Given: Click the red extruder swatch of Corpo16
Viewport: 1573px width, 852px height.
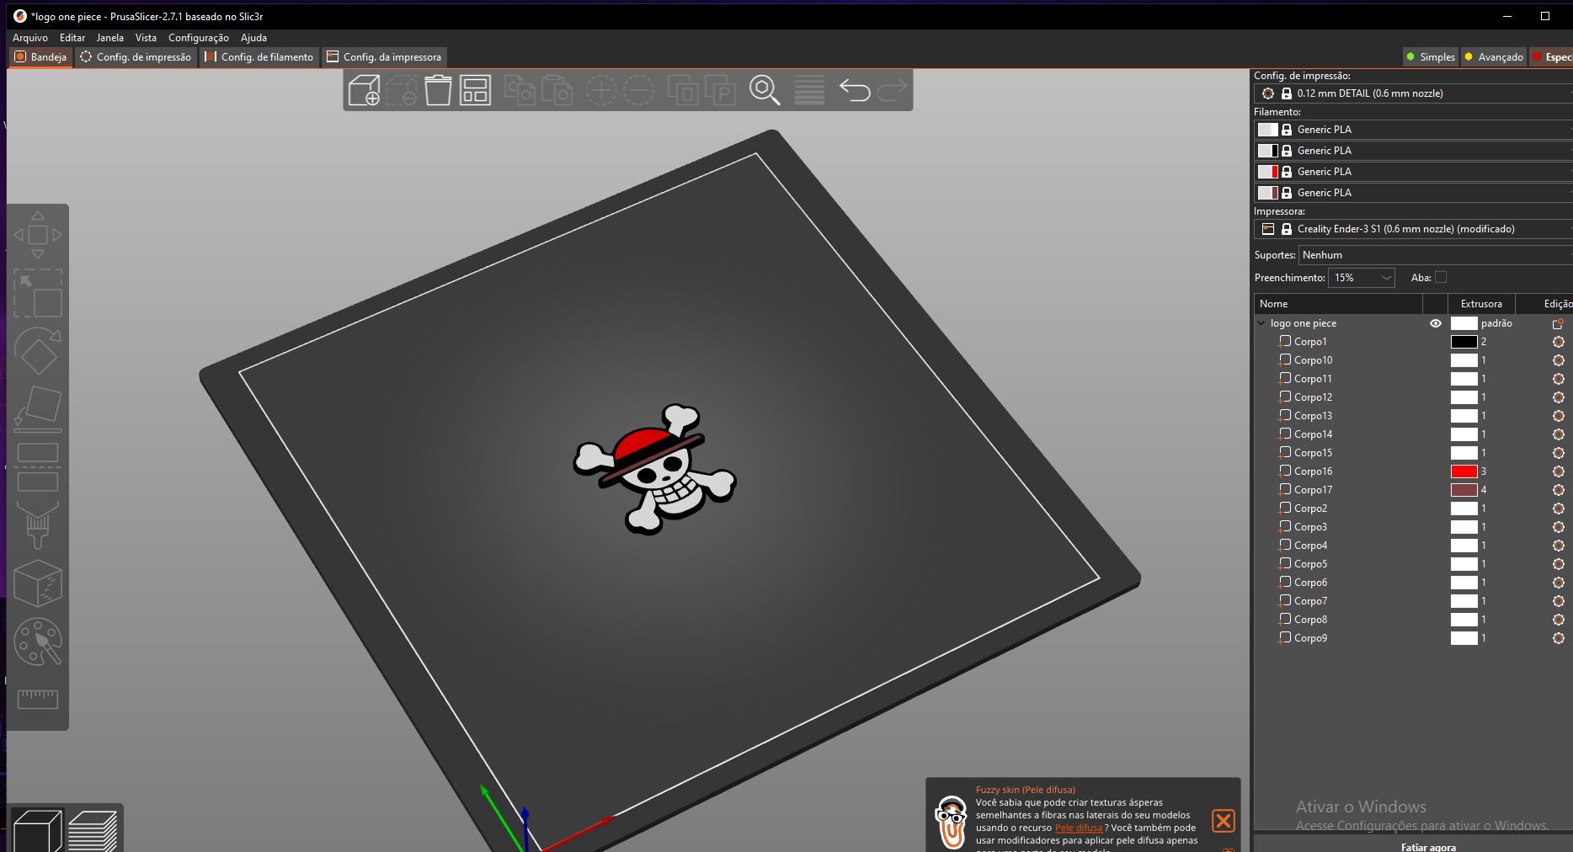Looking at the screenshot, I should click(x=1463, y=471).
